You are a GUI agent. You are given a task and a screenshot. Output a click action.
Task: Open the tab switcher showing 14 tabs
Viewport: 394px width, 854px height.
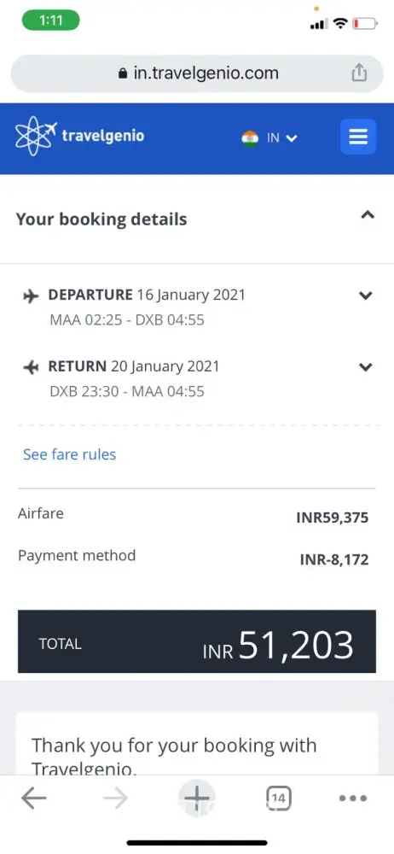click(x=278, y=798)
